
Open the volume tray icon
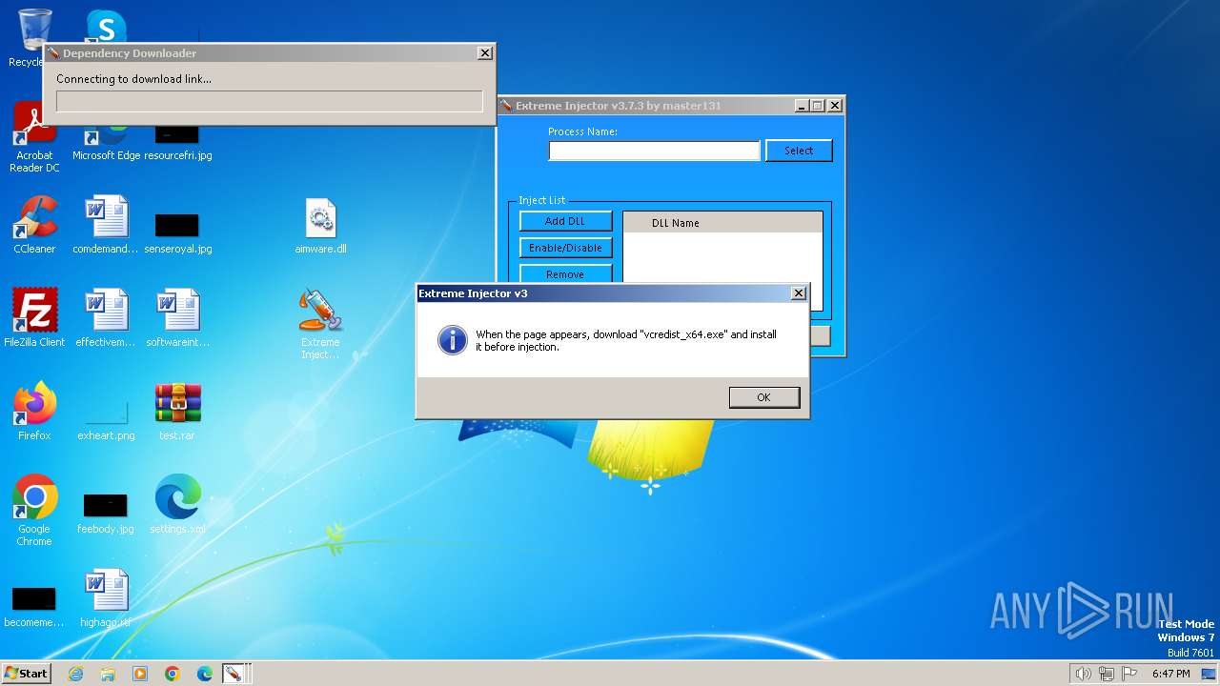click(x=1083, y=674)
